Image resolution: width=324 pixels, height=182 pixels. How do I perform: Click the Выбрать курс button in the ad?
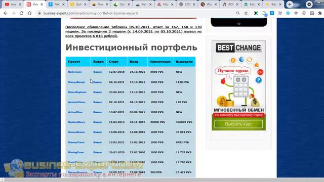coord(238,124)
